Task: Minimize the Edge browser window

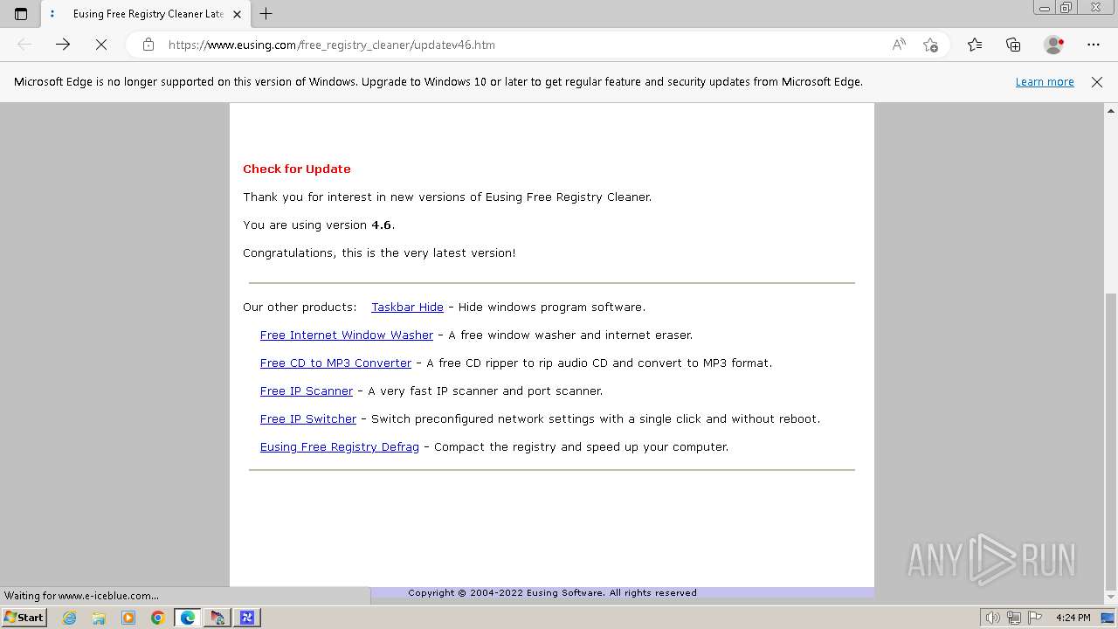Action: (1045, 8)
